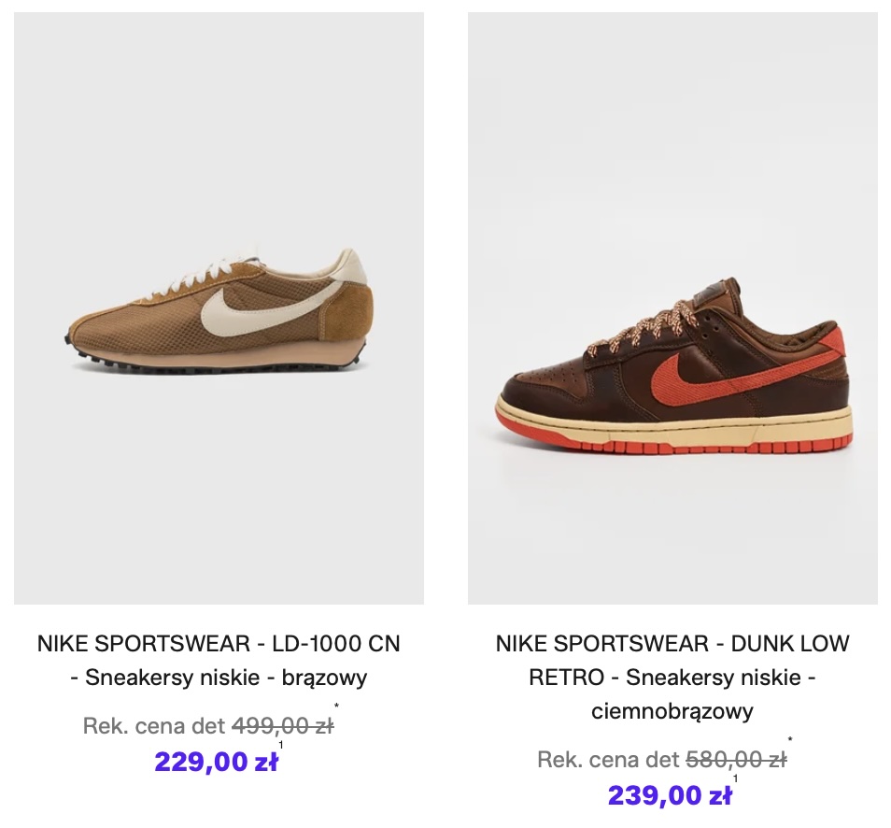Click the "ciemnobrązowy" color text of Dunk Low
Viewport: 891px width, 828px height.
click(672, 711)
